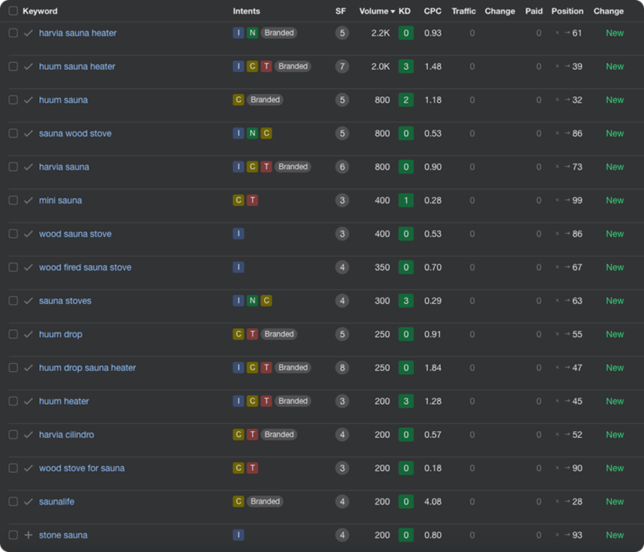Click the CPC column header

click(x=433, y=11)
